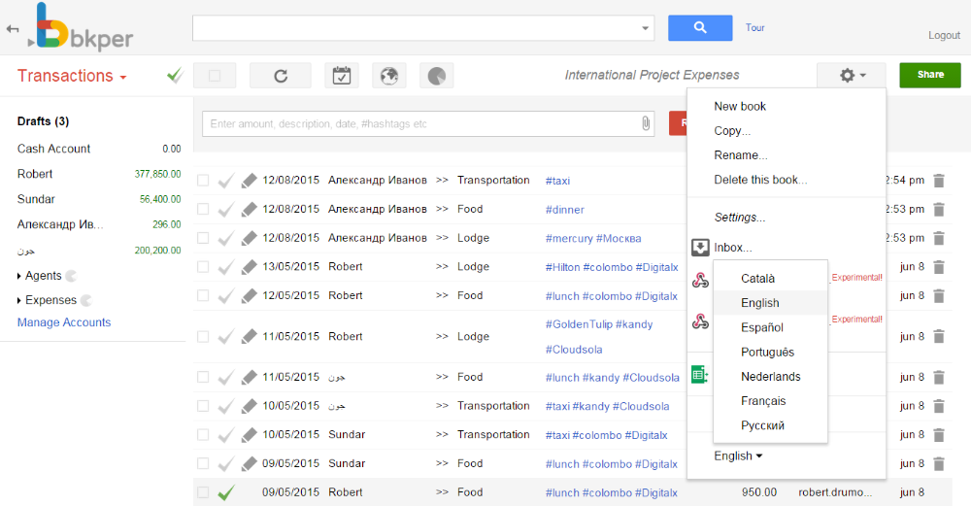
Task: Check the box on the #mercury row
Action: pyautogui.click(x=203, y=238)
